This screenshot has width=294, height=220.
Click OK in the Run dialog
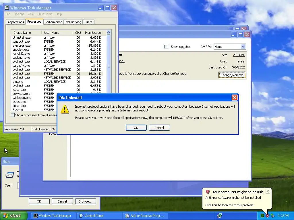[x=39, y=201]
